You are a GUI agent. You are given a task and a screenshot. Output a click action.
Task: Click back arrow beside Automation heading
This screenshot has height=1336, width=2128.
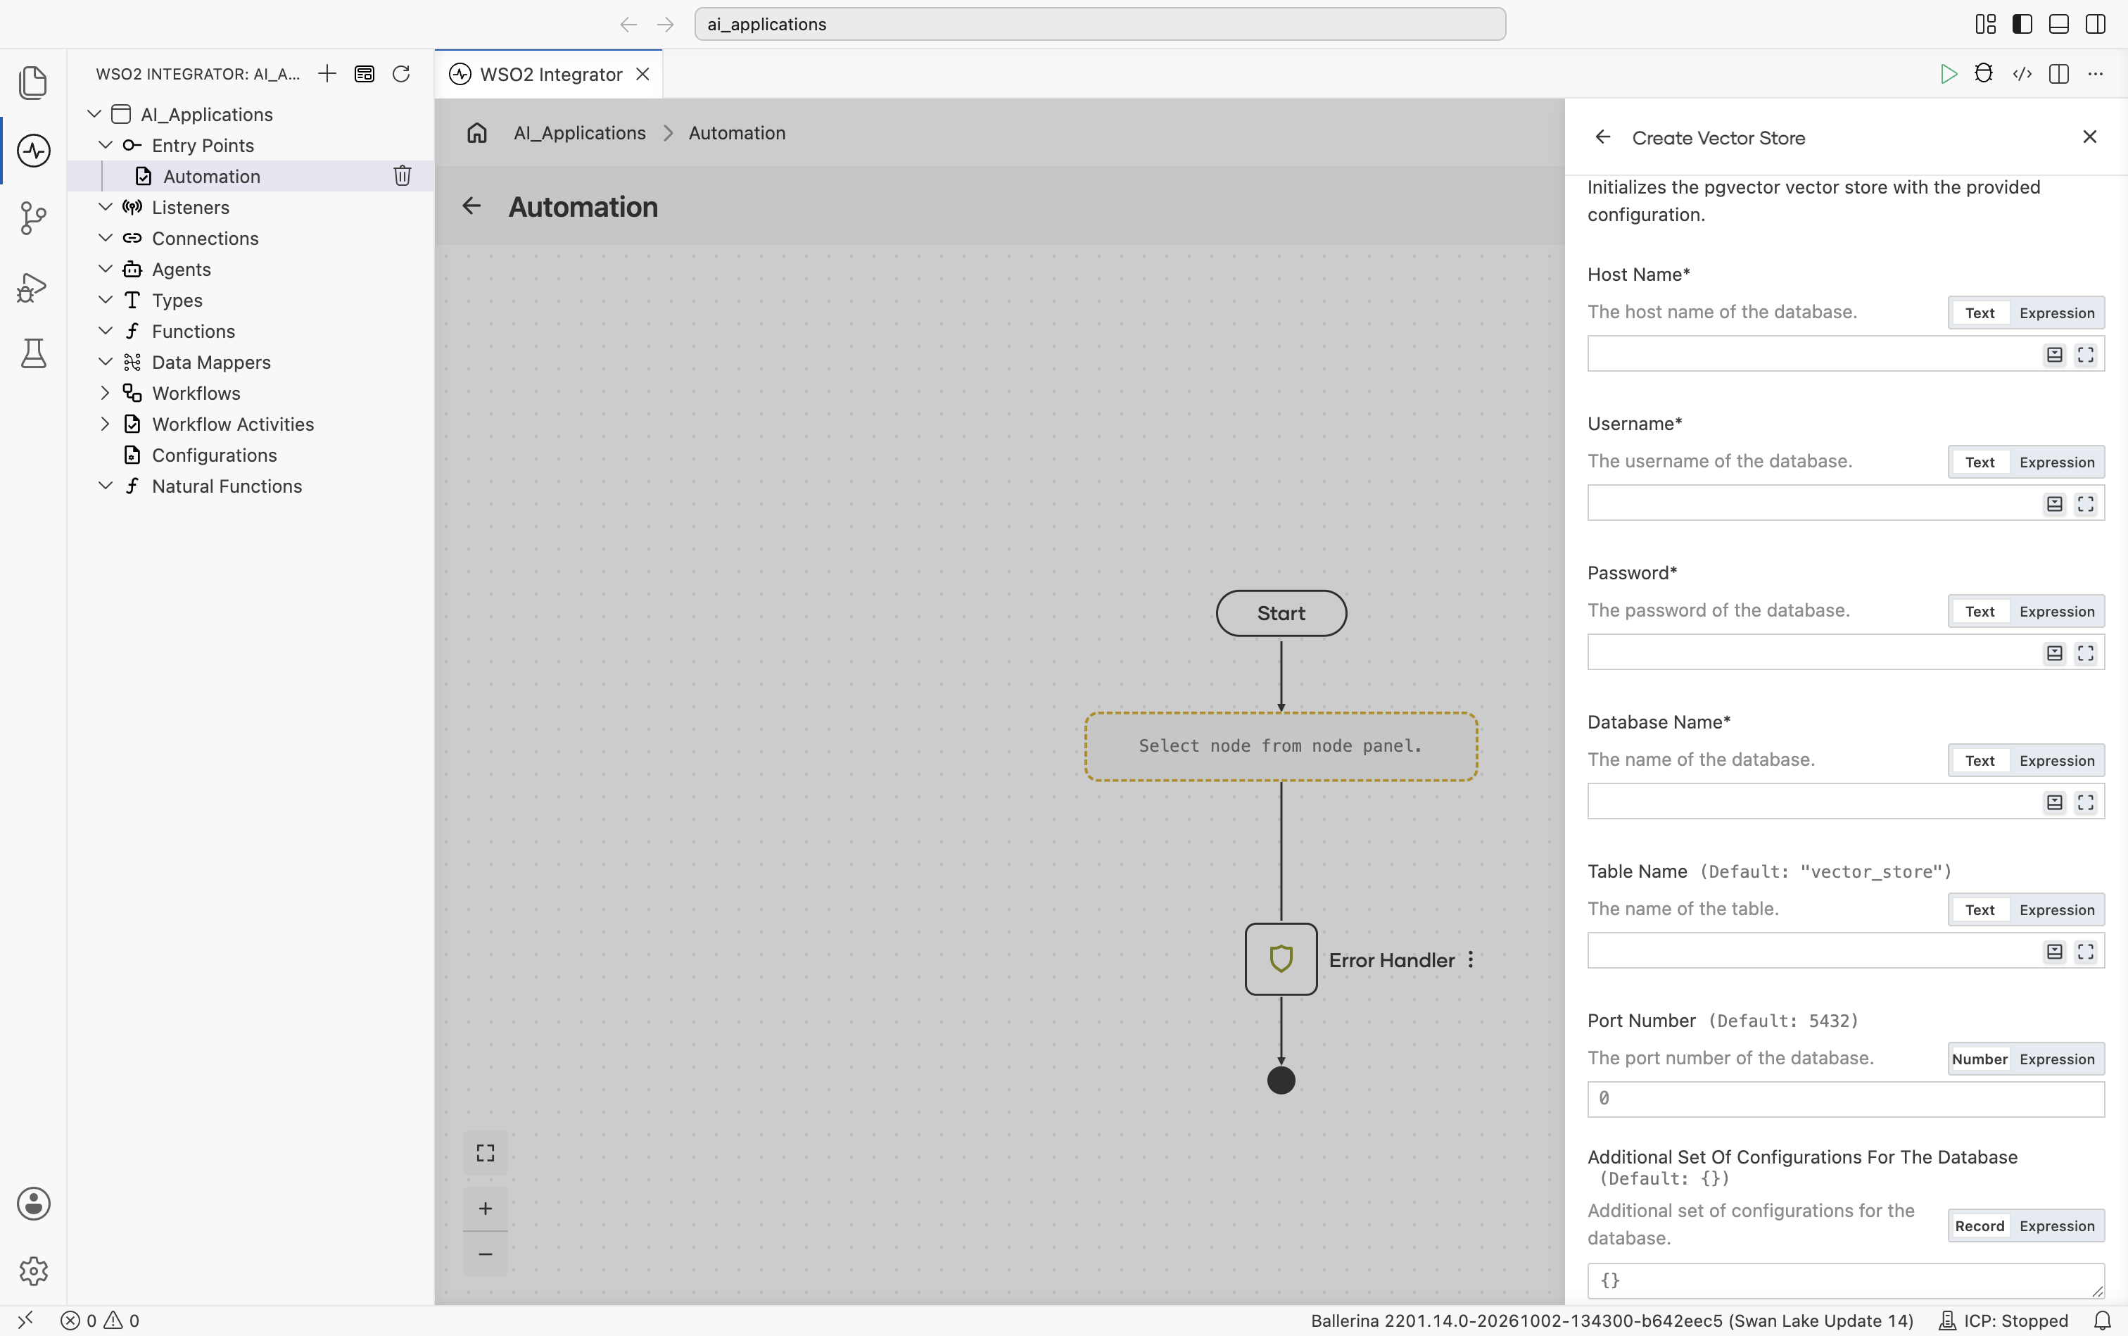point(471,207)
